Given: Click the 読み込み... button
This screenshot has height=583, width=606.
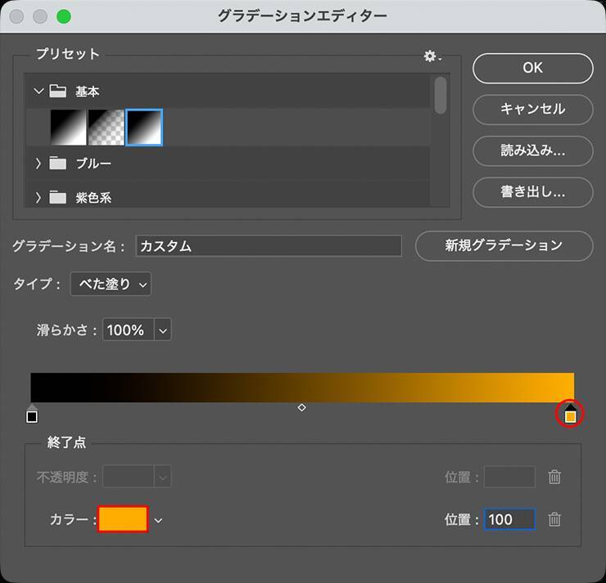Looking at the screenshot, I should pos(533,151).
